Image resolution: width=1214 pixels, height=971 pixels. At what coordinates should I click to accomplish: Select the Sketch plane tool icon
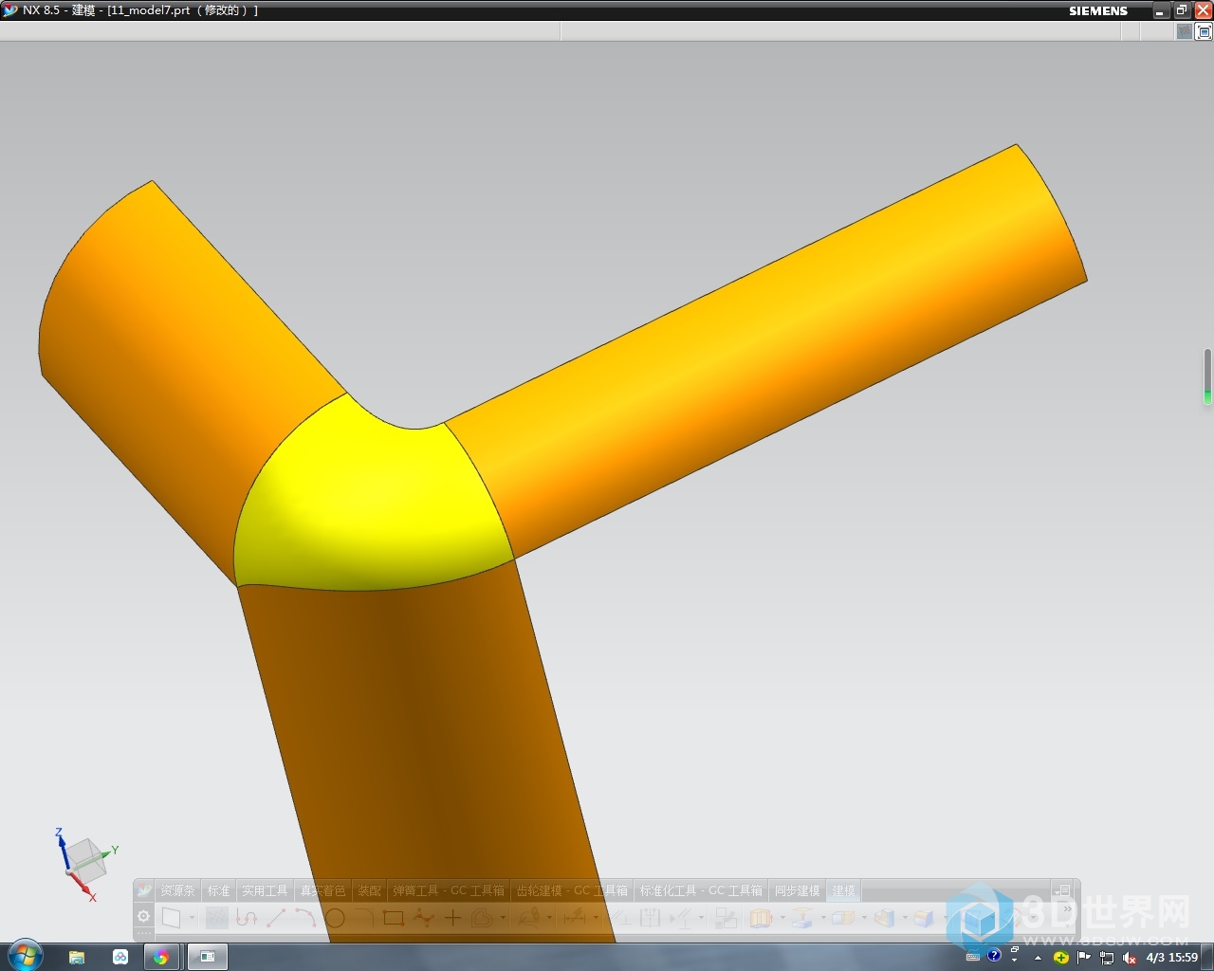172,917
